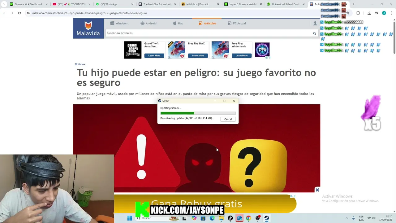Open TikTok from the taskbar
The width and height of the screenshot is (396, 223).
[x=230, y=218]
